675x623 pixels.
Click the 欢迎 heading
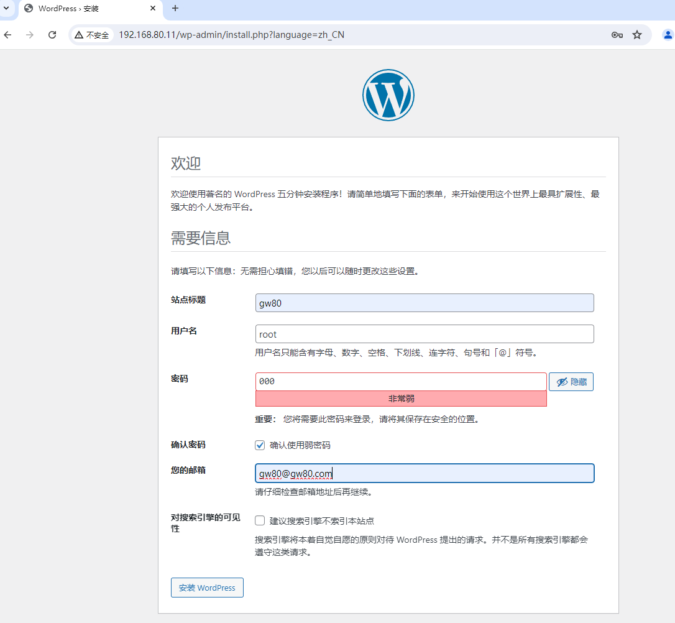click(x=186, y=163)
